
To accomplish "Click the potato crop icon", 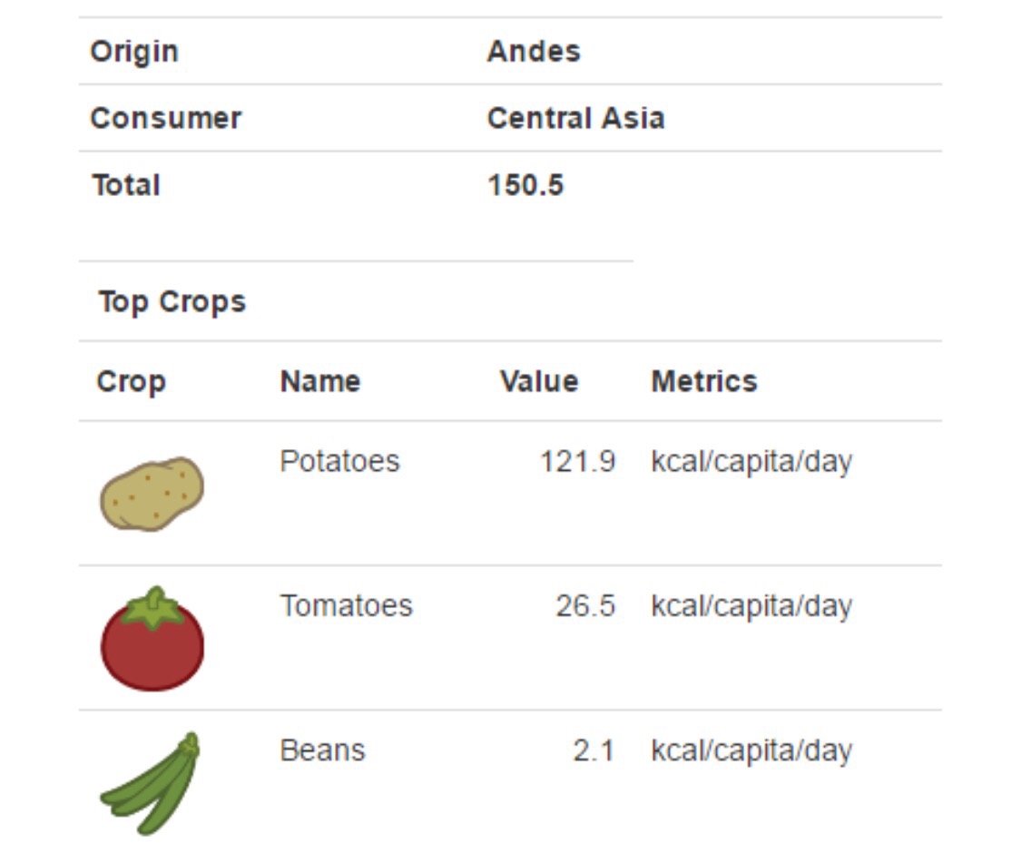I will pos(152,494).
